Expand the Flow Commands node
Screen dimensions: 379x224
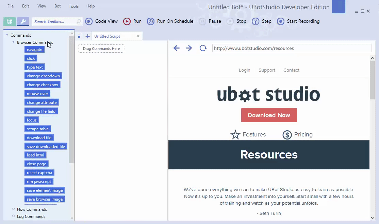[14, 209]
